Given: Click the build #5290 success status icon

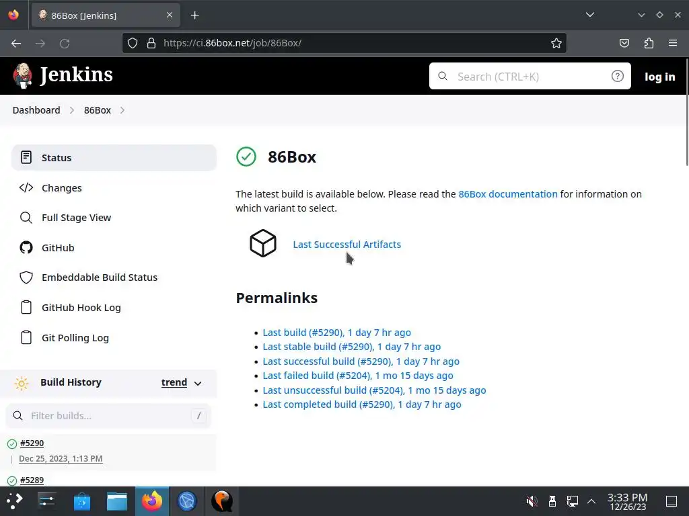Looking at the screenshot, I should tap(12, 444).
